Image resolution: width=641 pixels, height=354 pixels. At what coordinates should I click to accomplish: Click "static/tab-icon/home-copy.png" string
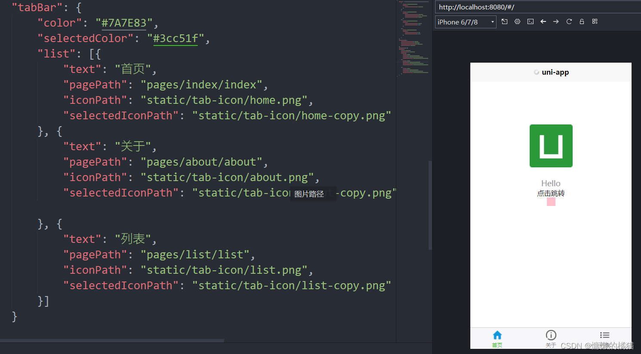coord(291,116)
